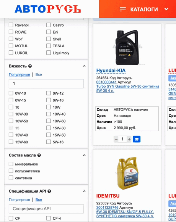
Task: Select минеральное oil type checkbox
Action: [11, 164]
